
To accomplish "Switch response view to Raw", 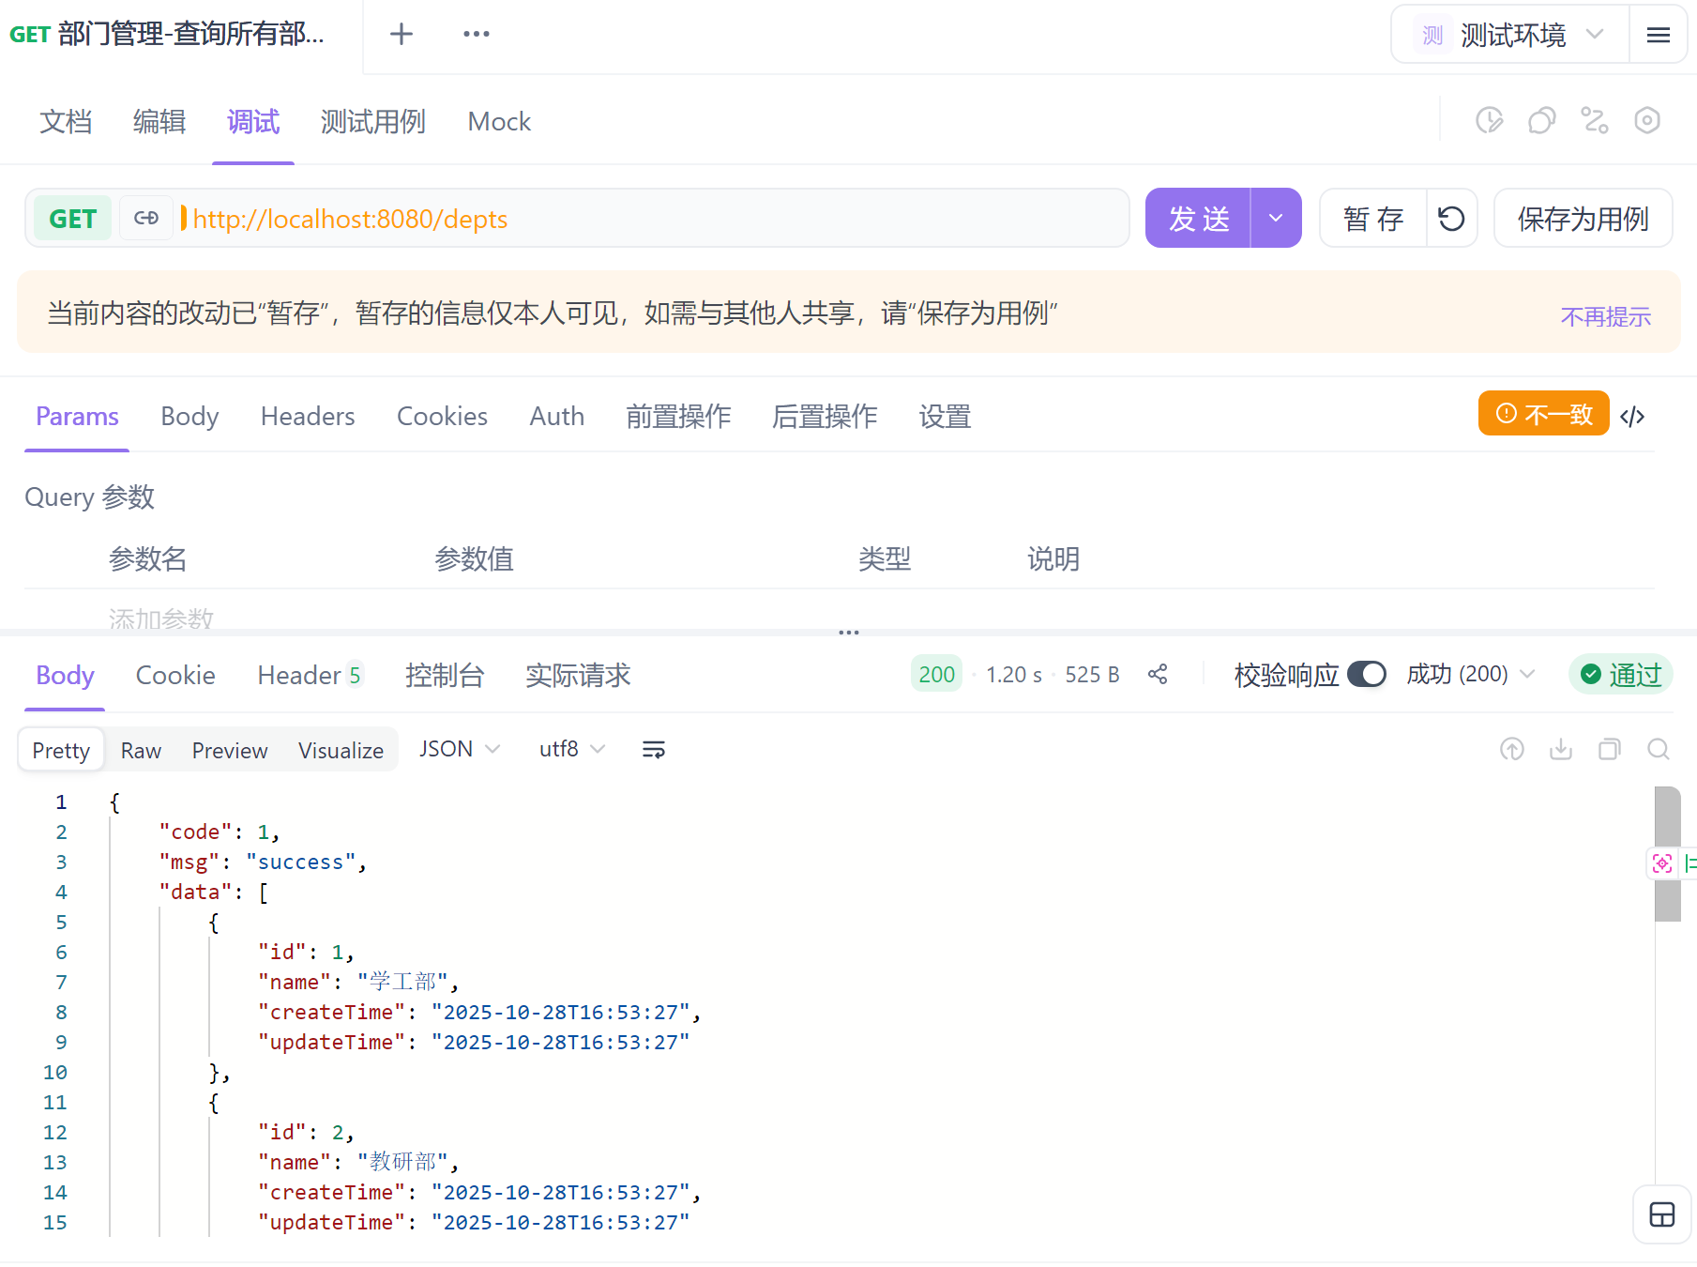I will 141,750.
